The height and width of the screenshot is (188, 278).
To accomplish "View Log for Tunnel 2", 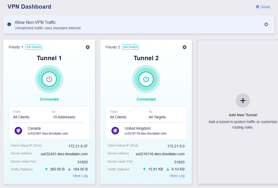I will pyautogui.click(x=177, y=176).
